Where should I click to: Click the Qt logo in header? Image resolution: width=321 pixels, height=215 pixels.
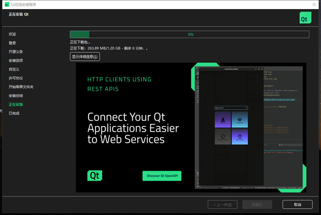pos(305,18)
